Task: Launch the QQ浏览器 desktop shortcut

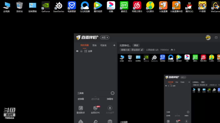Action: (85, 7)
